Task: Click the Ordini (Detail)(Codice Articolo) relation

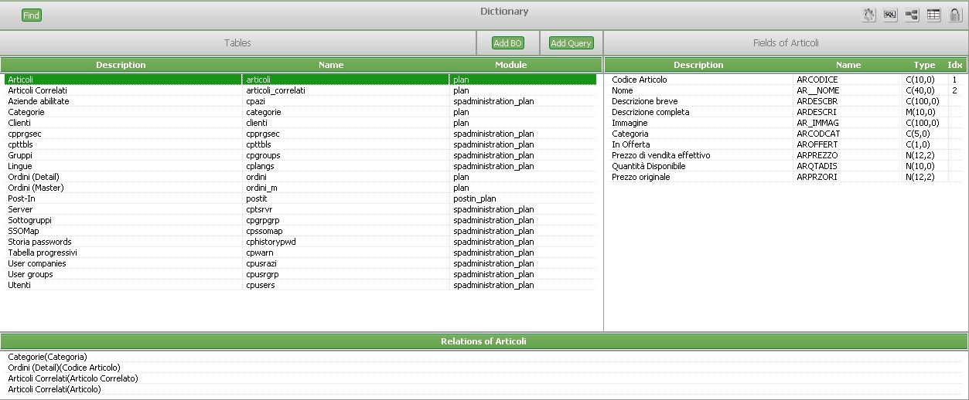Action: click(x=64, y=368)
